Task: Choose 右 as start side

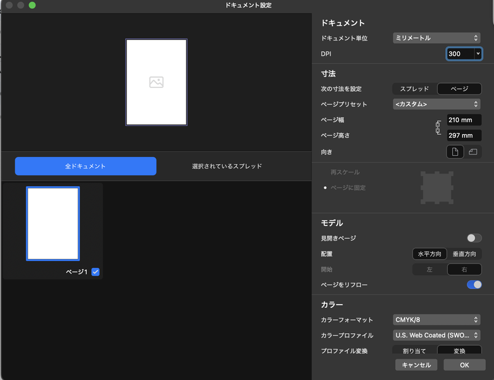Action: 464,269
